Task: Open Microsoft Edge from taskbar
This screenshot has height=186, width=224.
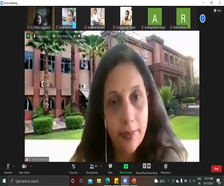Action: (108, 181)
